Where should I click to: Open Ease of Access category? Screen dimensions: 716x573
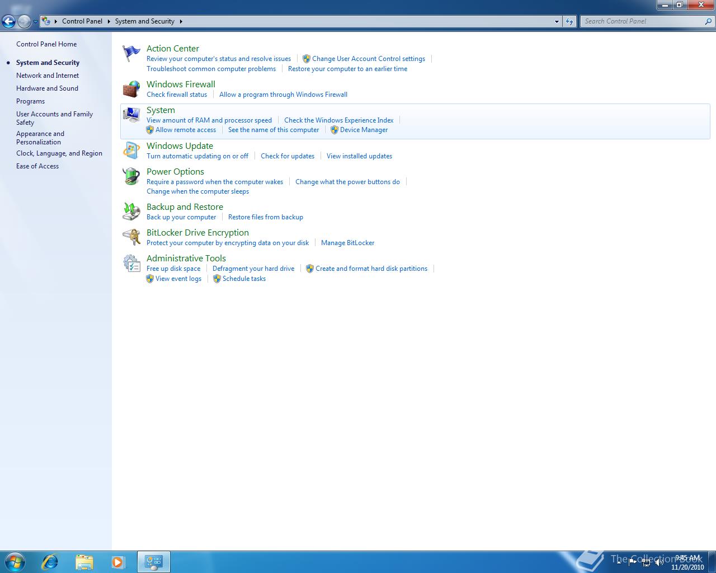[37, 166]
